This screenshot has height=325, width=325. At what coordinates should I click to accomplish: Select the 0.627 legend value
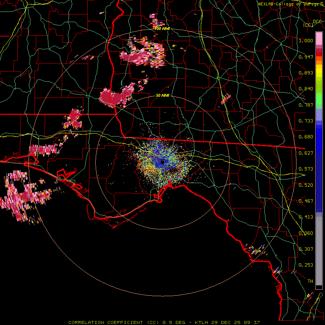306,153
